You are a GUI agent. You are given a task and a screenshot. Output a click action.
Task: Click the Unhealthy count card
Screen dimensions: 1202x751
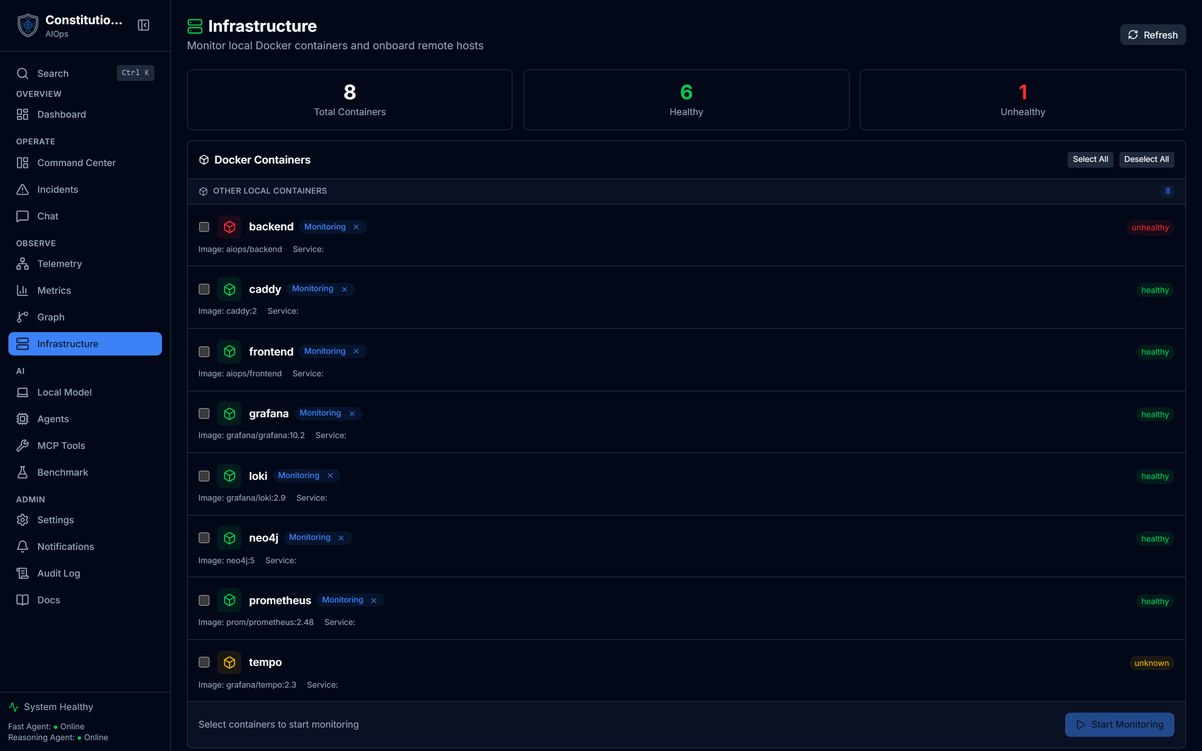coord(1022,100)
